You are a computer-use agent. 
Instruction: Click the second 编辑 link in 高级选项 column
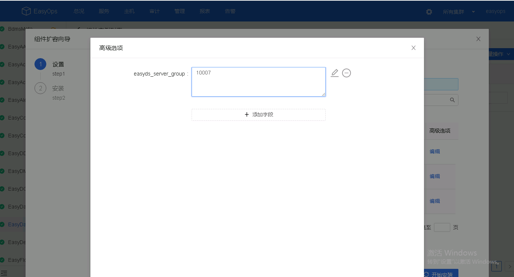[435, 176]
